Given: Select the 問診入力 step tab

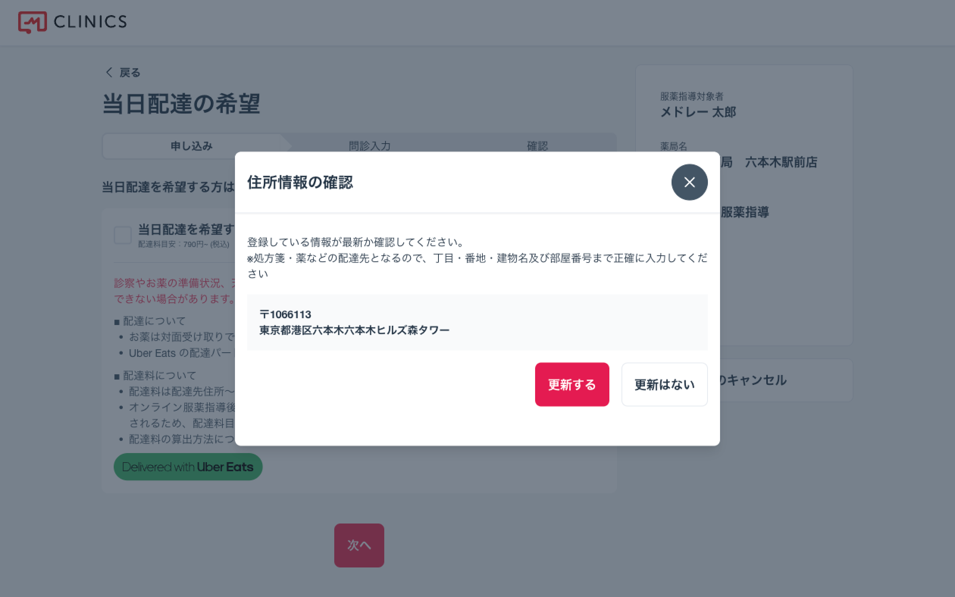Looking at the screenshot, I should (x=369, y=146).
